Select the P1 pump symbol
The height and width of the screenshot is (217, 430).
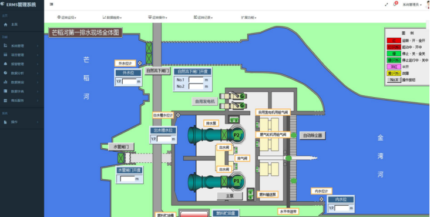coord(236,181)
